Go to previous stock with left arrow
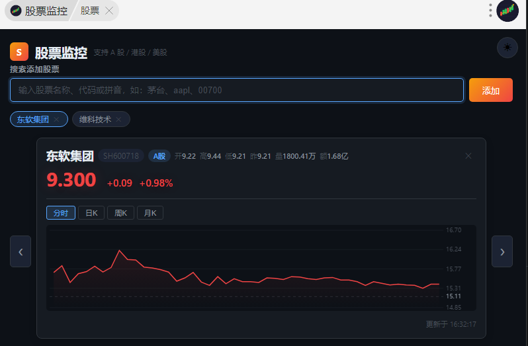Image resolution: width=528 pixels, height=346 pixels. point(21,251)
